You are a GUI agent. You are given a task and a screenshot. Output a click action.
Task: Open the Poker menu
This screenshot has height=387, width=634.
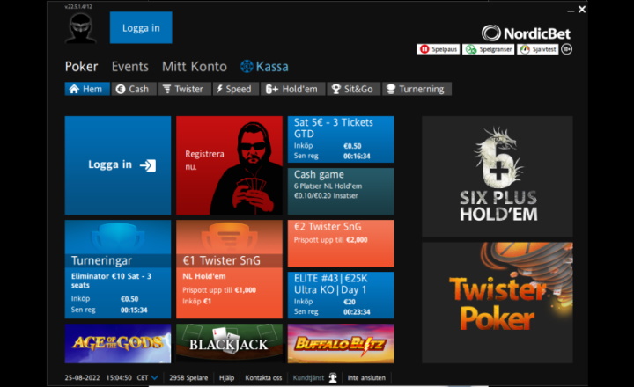point(81,67)
